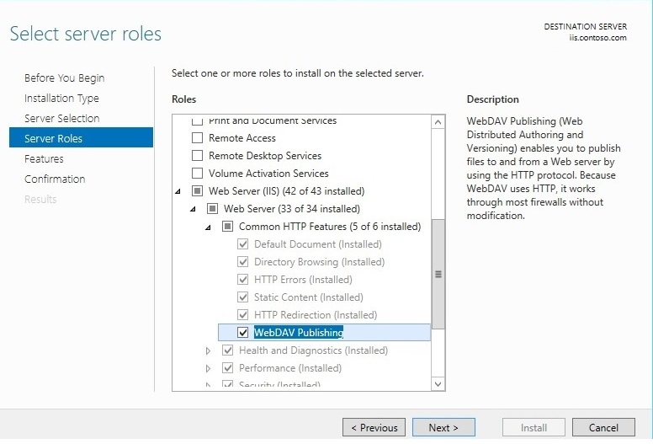Expand the Performance (Installed) node
This screenshot has height=444, width=653.
click(208, 368)
